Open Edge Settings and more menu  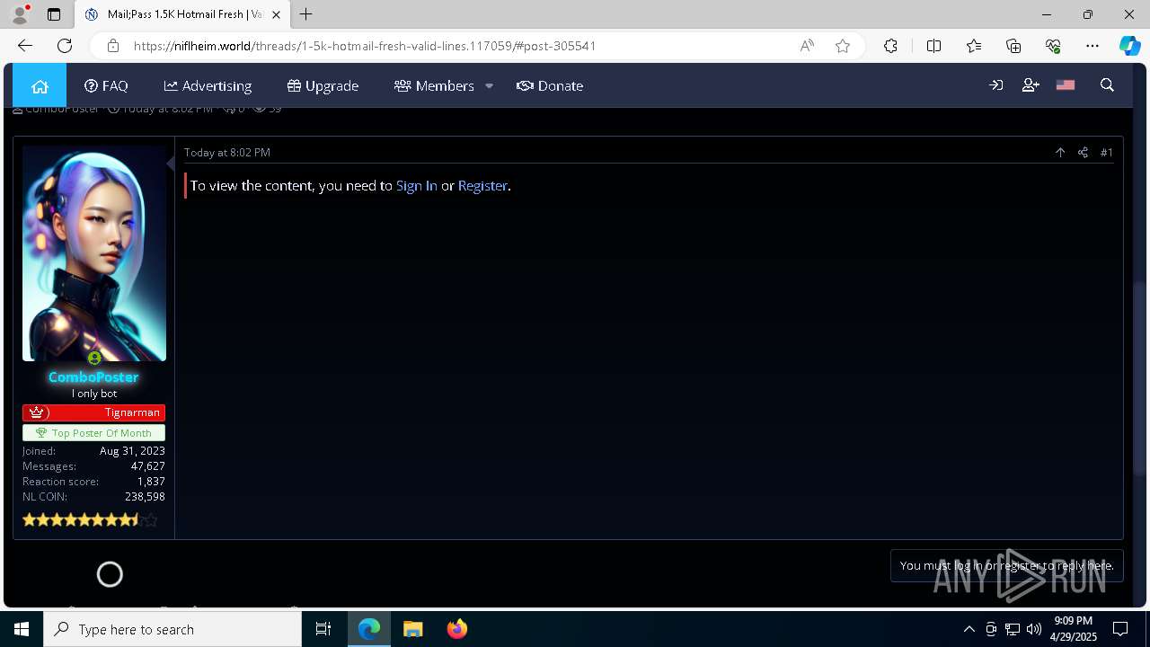pos(1092,46)
